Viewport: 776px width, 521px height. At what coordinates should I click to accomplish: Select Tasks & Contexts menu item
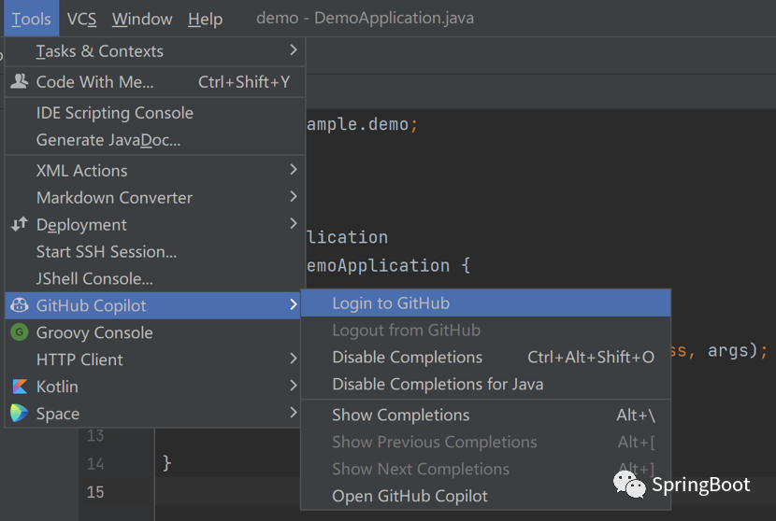coord(155,51)
